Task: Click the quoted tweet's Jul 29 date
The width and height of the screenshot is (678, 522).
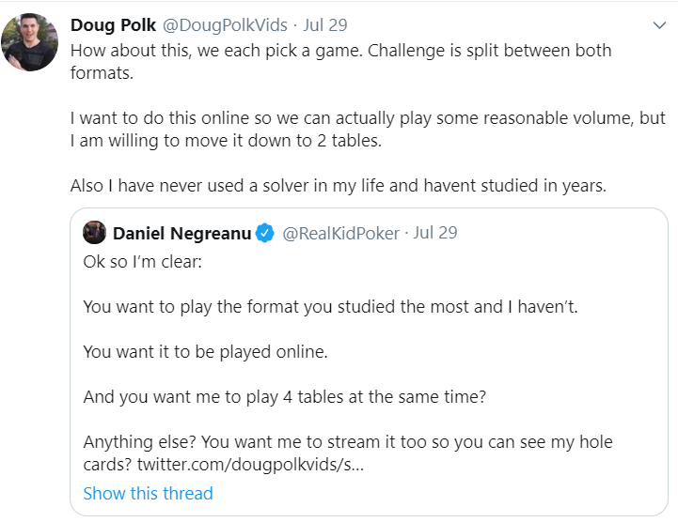Action: tap(435, 233)
